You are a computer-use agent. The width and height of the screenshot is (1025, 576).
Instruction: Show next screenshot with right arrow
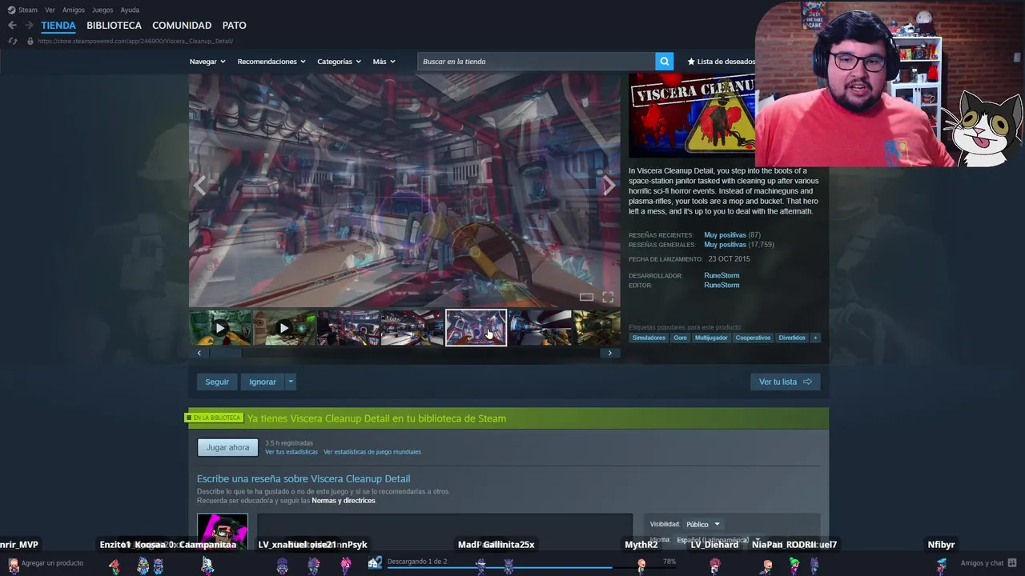coord(609,186)
